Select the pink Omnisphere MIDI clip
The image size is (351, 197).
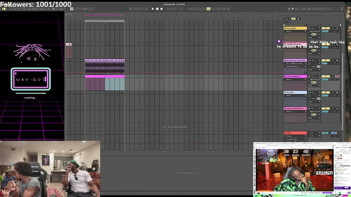tap(95, 83)
